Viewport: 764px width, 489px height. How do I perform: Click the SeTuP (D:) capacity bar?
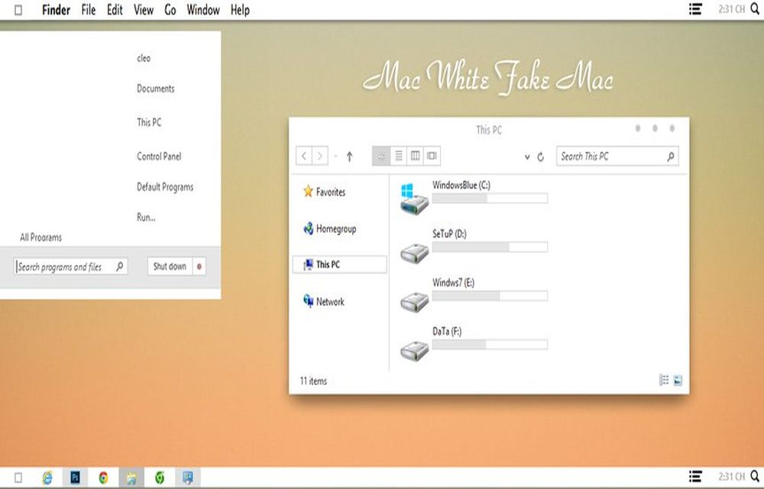click(x=490, y=247)
